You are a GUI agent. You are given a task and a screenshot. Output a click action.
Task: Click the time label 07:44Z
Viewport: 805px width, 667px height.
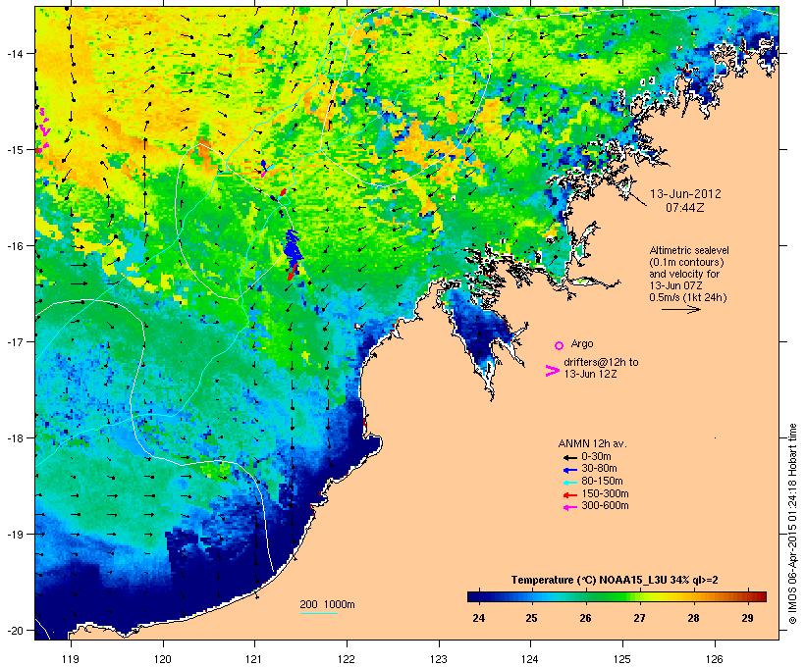pyautogui.click(x=685, y=208)
